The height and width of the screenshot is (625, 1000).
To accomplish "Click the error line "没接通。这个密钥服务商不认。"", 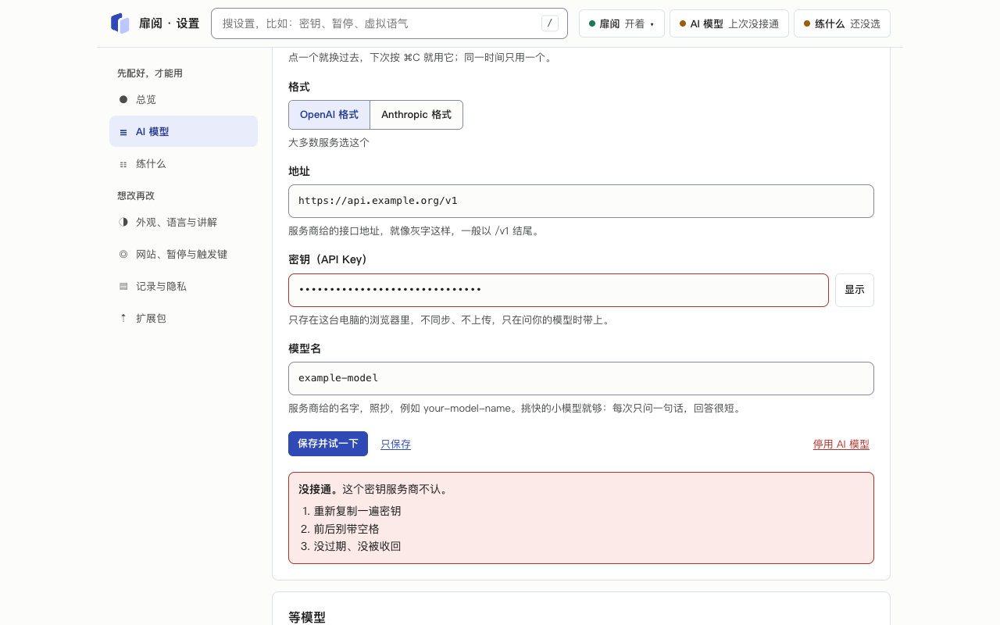I will (373, 489).
